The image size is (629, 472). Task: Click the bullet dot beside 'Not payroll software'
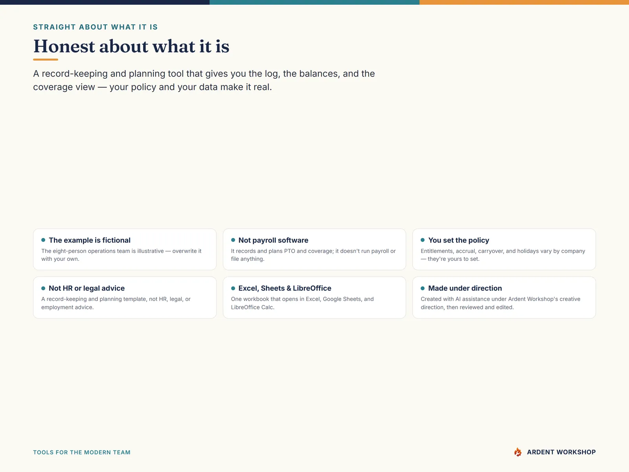coord(233,240)
